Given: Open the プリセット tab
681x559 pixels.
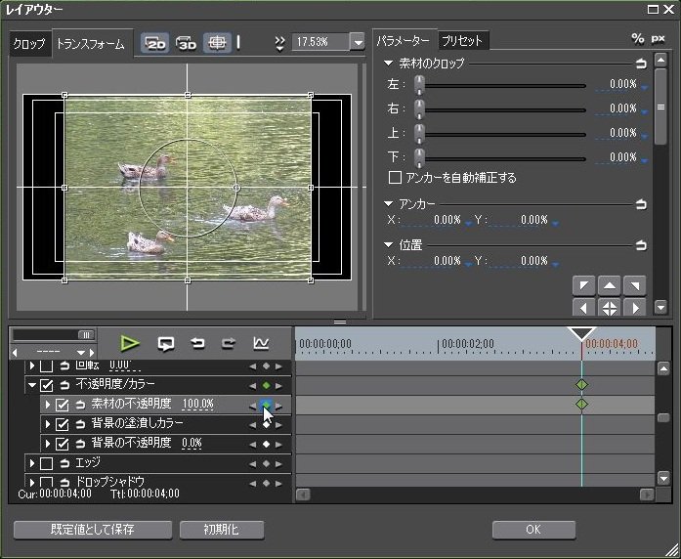Looking at the screenshot, I should tap(462, 41).
